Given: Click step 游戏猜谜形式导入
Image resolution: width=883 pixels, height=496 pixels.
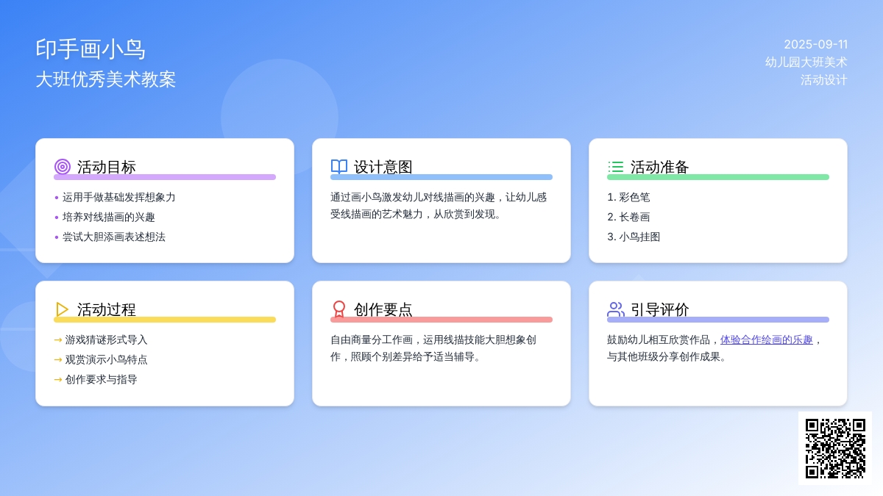Looking at the screenshot, I should [107, 339].
